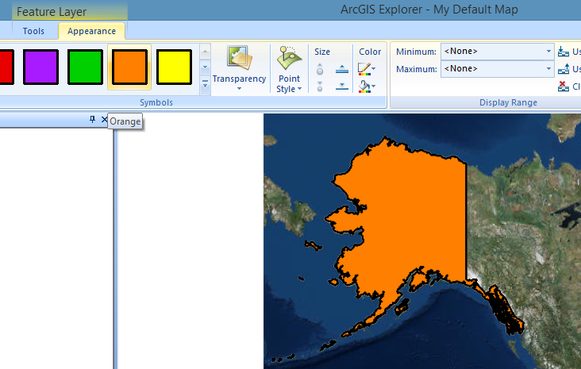
Task: Decrease line width icon
Action: (341, 86)
